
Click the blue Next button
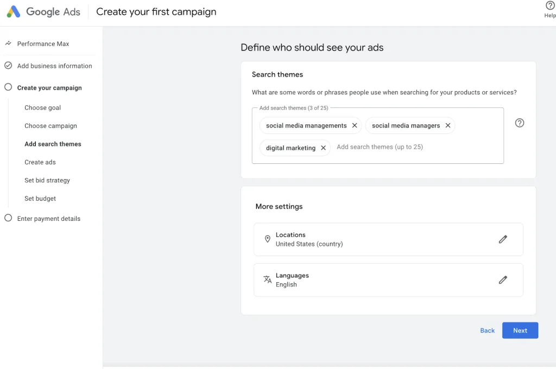tap(520, 330)
